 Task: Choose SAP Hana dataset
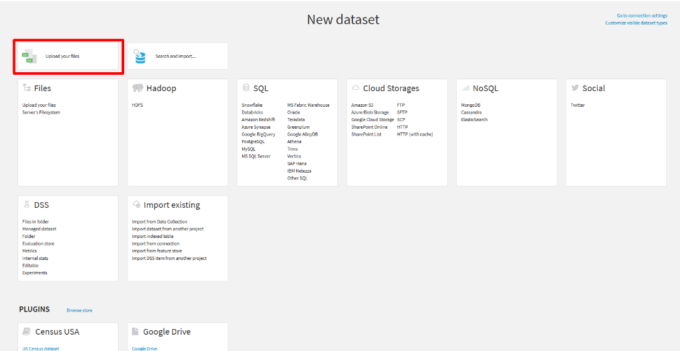tap(296, 163)
